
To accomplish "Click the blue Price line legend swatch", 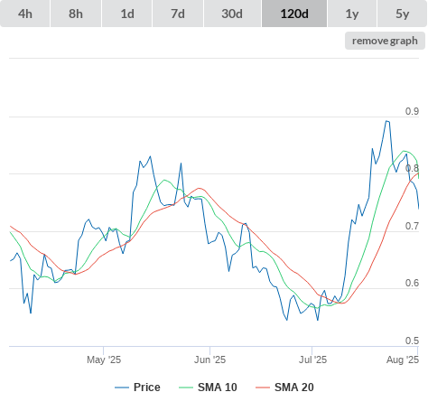I will (x=122, y=388).
